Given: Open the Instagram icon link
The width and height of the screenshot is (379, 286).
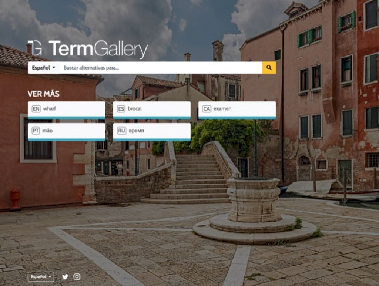Looking at the screenshot, I should click(77, 277).
